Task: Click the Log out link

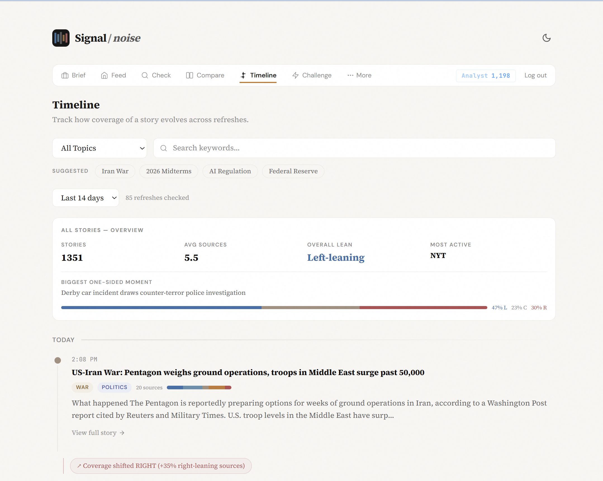Action: click(535, 75)
